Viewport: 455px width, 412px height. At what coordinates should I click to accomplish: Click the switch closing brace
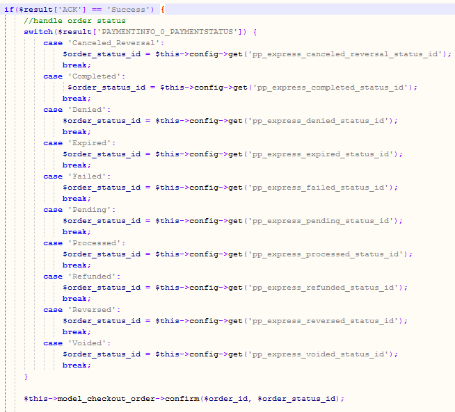(x=26, y=377)
